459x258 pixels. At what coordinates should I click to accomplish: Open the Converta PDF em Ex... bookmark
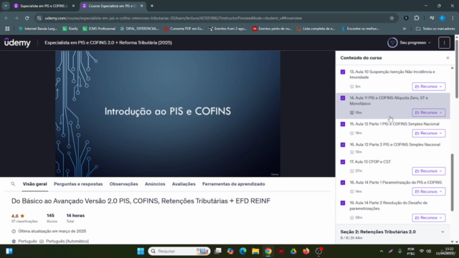(x=184, y=29)
